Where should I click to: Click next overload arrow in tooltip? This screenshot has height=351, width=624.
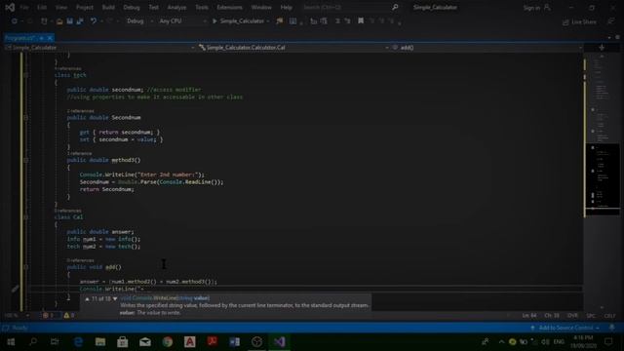(115, 298)
